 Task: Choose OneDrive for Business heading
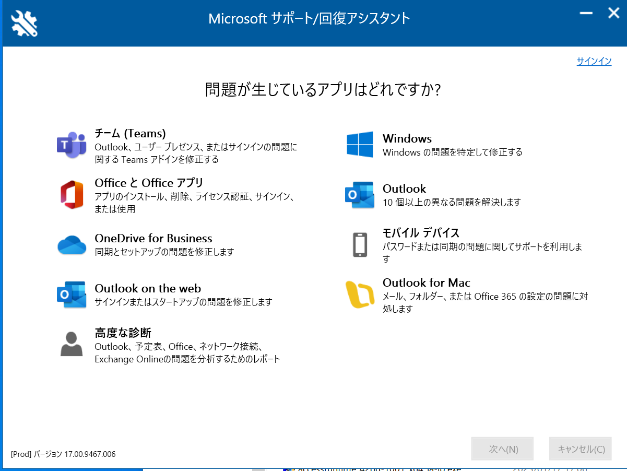click(x=153, y=239)
